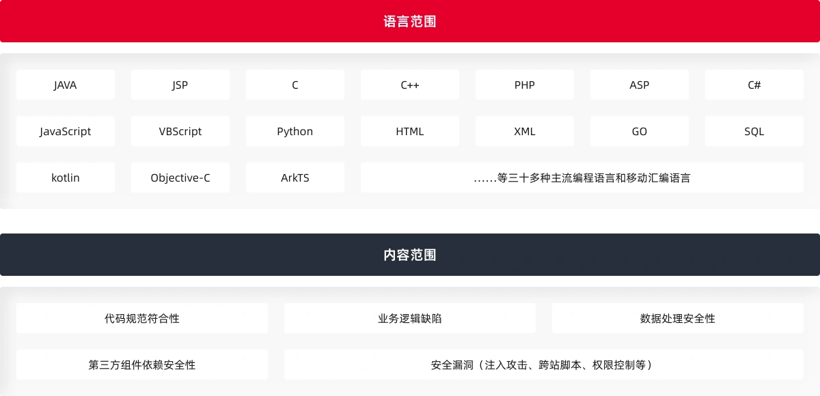Choose the ArkTS language box
Image resolution: width=820 pixels, height=396 pixels.
point(295,178)
